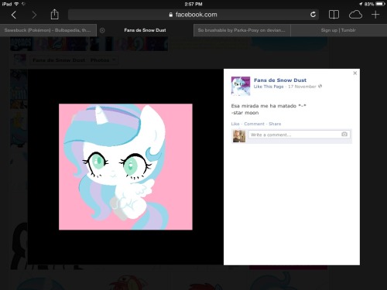
Task: Select the Fans de Snow Dust tab
Action: (x=145, y=30)
